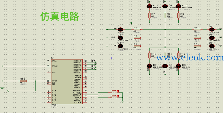Select resistor R12 above D9

tap(178, 55)
